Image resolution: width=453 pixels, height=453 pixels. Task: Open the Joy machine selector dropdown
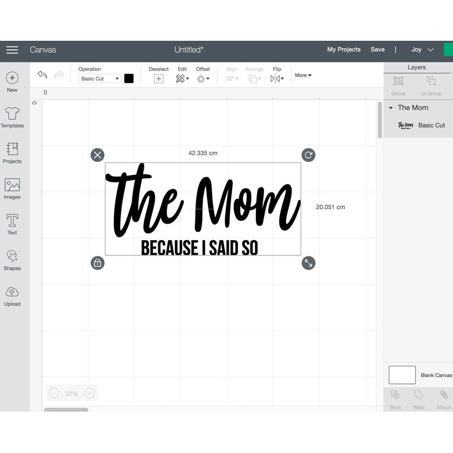pos(422,50)
